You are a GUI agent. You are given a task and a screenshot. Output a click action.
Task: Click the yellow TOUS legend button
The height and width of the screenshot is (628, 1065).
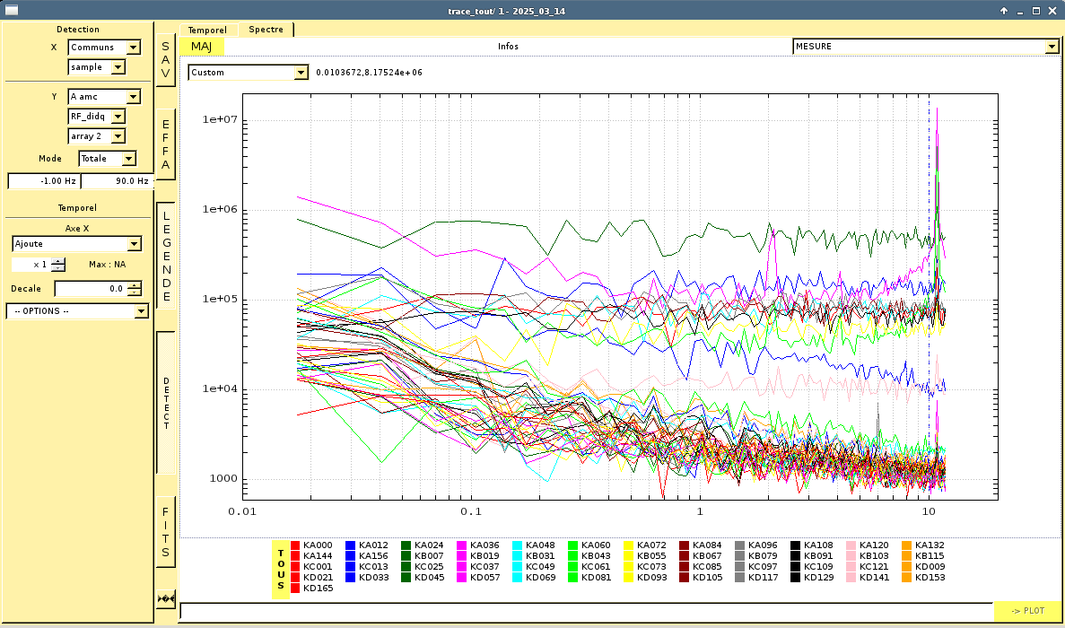point(281,567)
